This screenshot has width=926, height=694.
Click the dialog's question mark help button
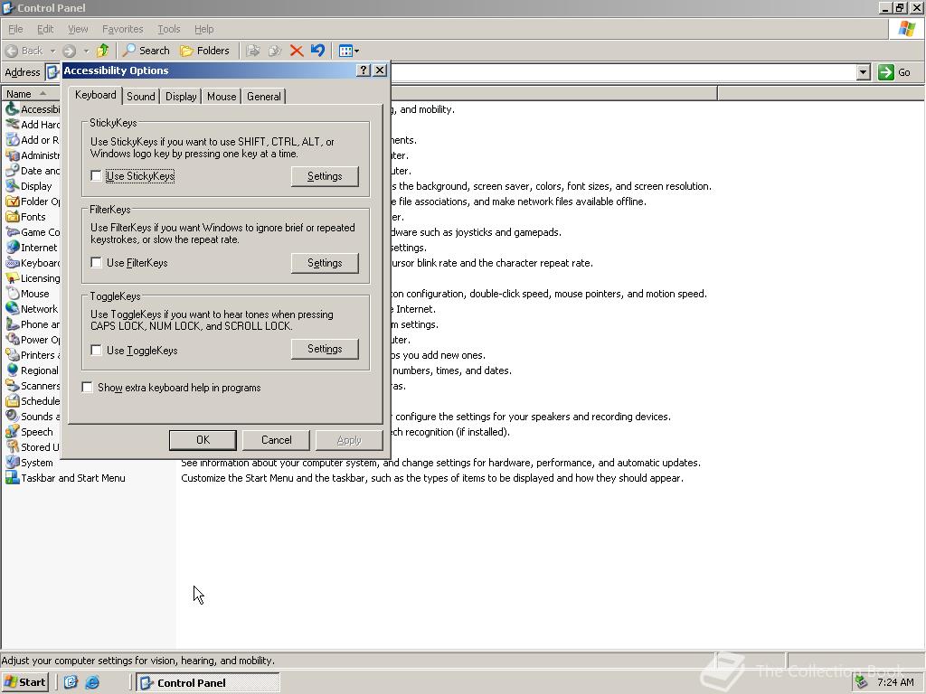pyautogui.click(x=364, y=70)
